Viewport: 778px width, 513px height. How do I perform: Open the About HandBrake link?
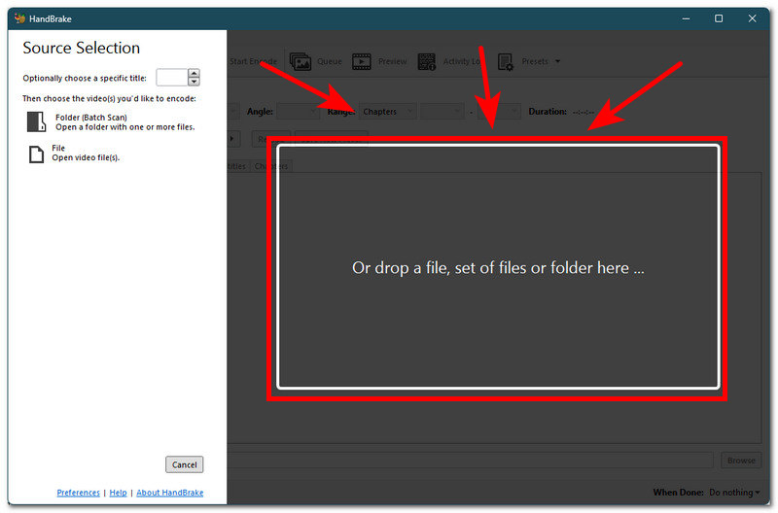point(169,493)
